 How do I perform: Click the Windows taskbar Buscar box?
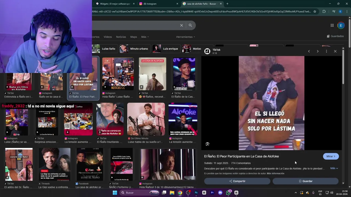tap(140, 193)
